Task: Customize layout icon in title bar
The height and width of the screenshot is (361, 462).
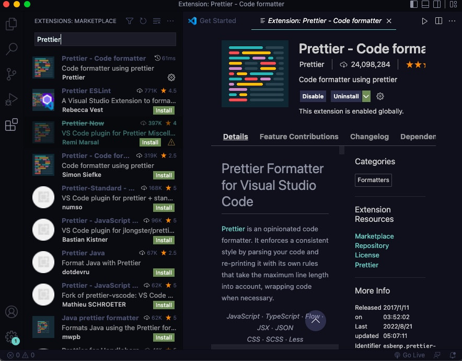Action: [453, 4]
